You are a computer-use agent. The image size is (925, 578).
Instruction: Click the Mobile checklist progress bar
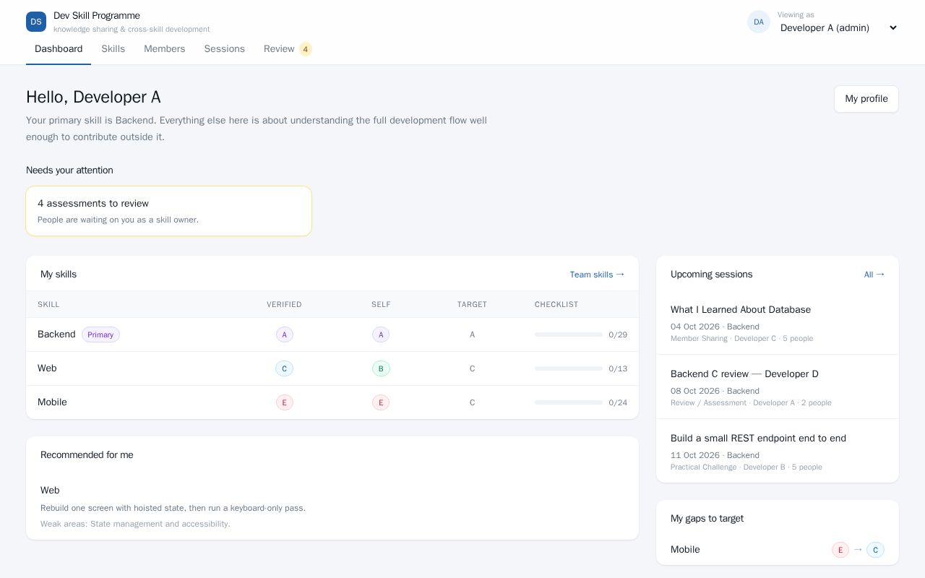569,402
